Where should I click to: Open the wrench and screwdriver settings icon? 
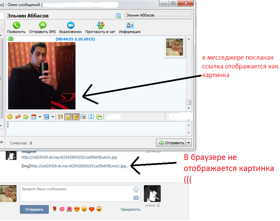(x=60, y=117)
